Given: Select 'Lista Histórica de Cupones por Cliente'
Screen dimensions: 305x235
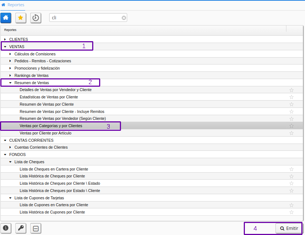Looking at the screenshot, I should pyautogui.click(x=52, y=212).
